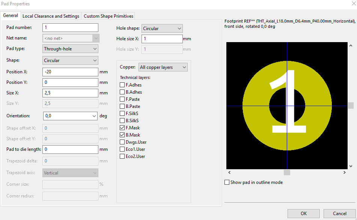Check the Eco1.User layer box

(122, 149)
